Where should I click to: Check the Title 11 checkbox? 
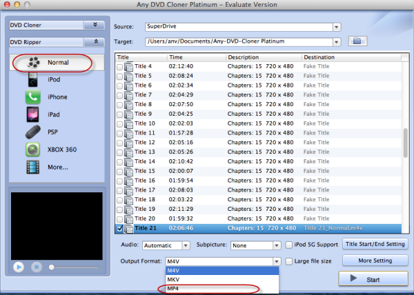(x=119, y=134)
